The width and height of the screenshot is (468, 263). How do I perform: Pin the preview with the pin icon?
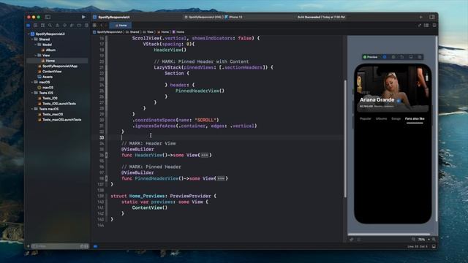tap(351, 239)
